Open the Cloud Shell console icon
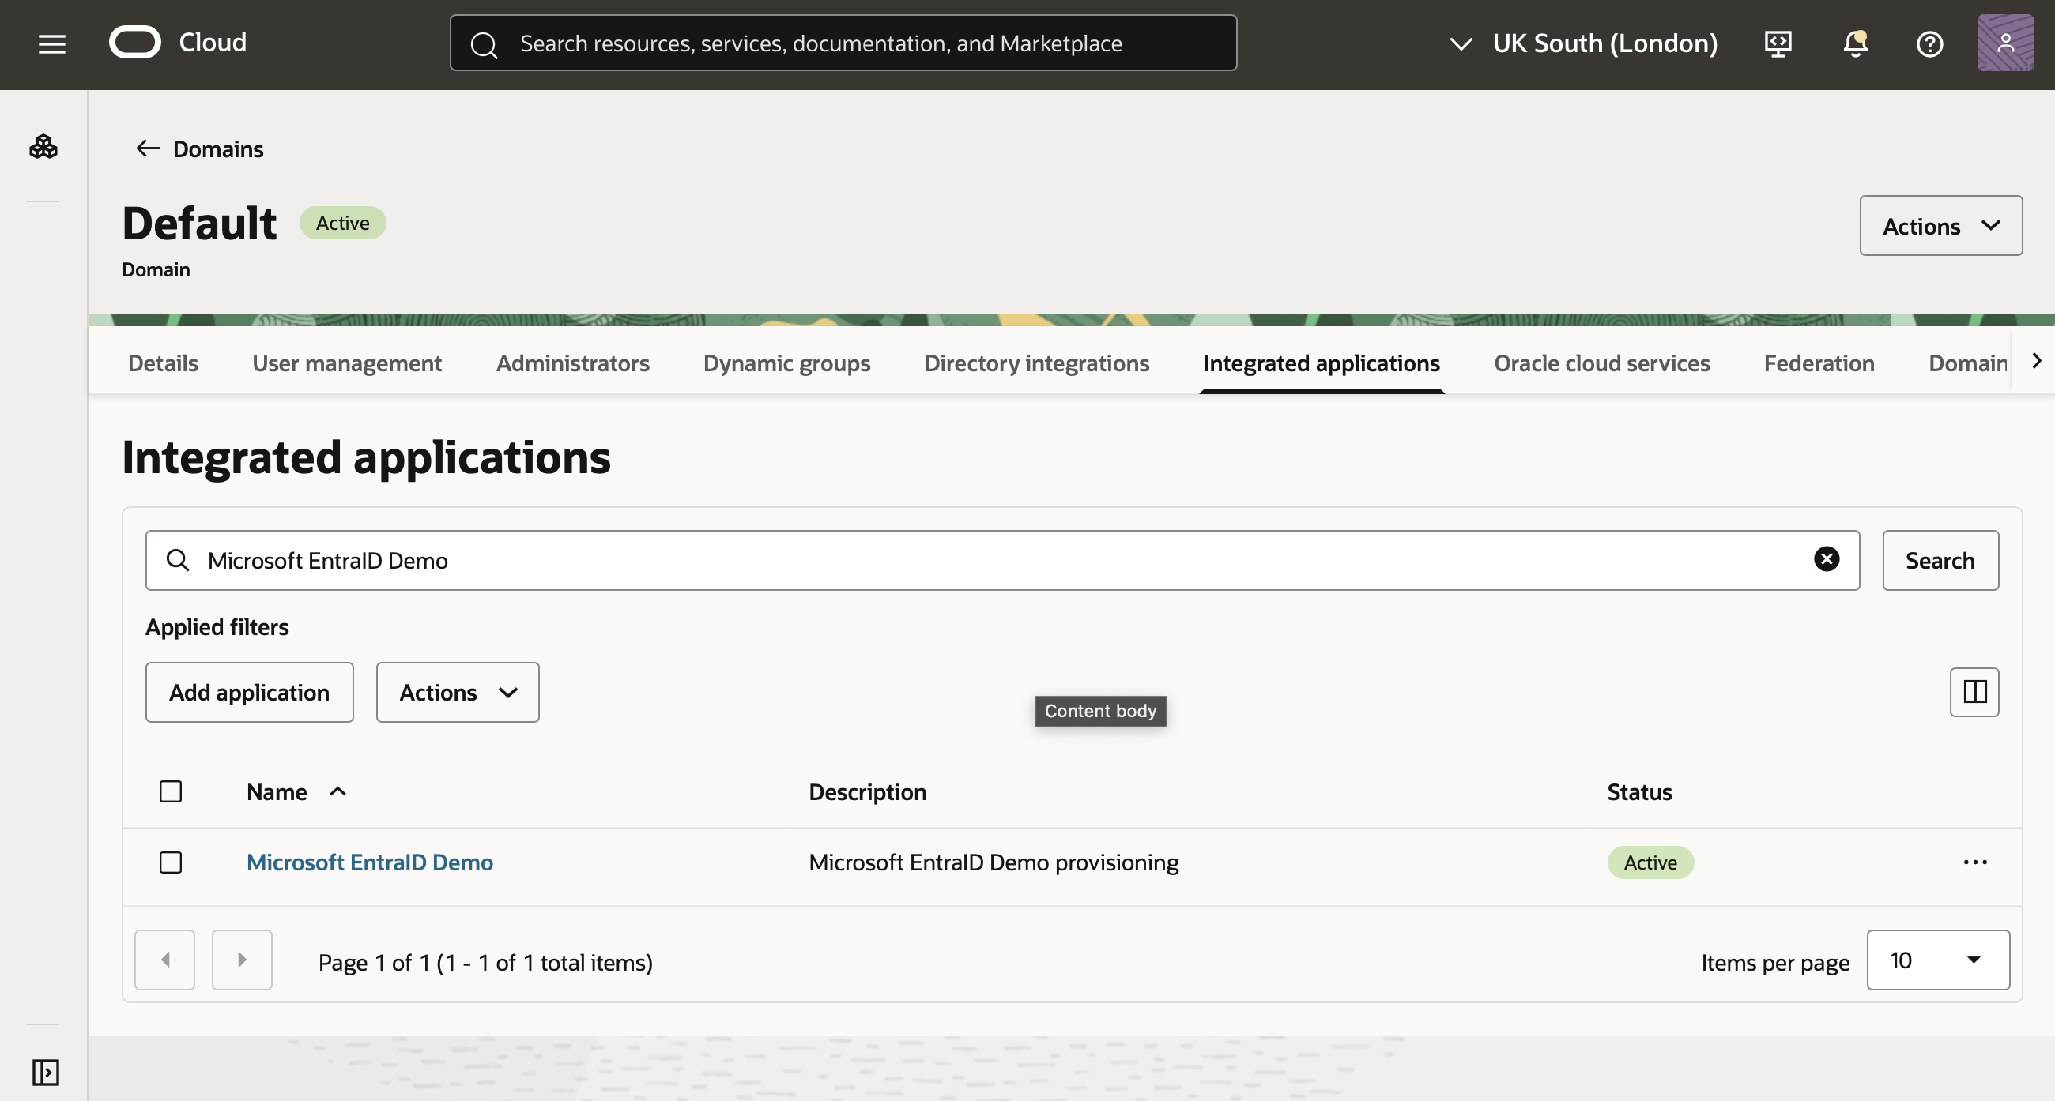 tap(1778, 44)
